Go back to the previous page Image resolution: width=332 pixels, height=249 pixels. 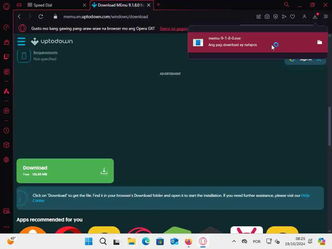pos(19,17)
